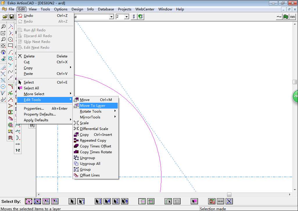Click the first Select By mode icon
Screen dimensions: 298x211
click(29, 201)
